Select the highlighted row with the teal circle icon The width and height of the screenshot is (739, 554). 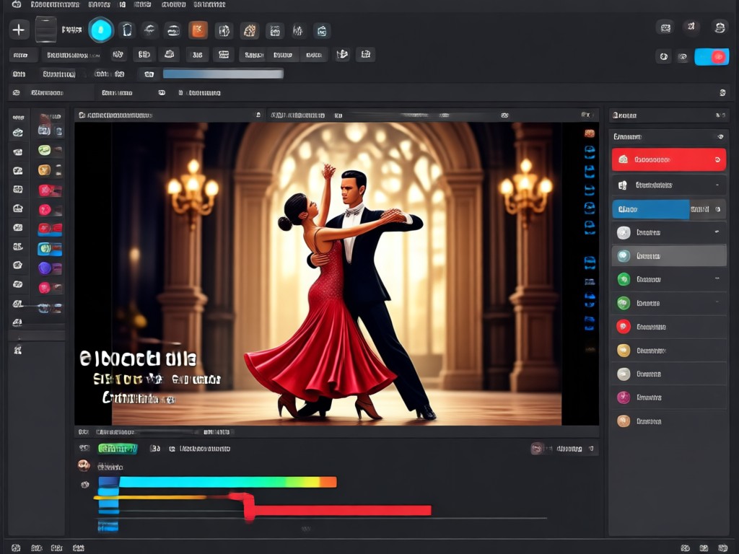[x=669, y=256]
